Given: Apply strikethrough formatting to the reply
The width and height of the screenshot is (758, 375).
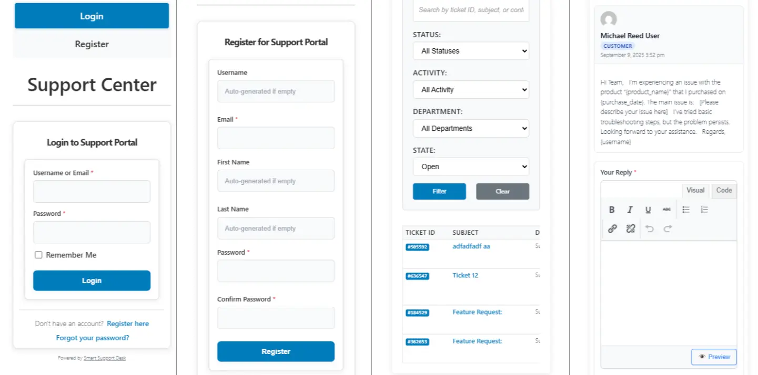Looking at the screenshot, I should coord(666,209).
